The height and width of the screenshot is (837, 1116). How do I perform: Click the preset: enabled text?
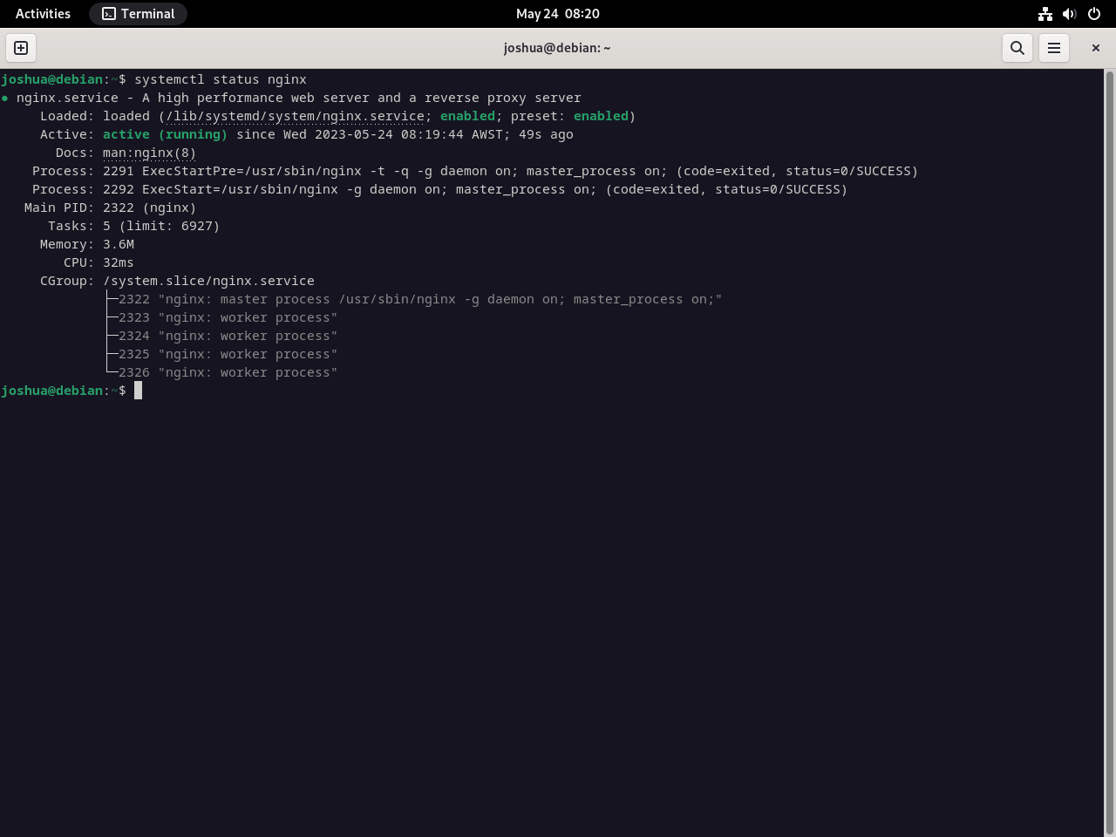(569, 116)
